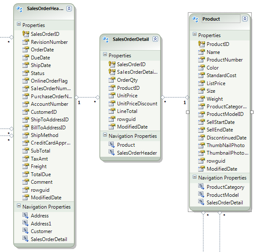Select ProductID property in SalesOrderDetail entity
This screenshot has height=252, width=254.
click(128, 88)
